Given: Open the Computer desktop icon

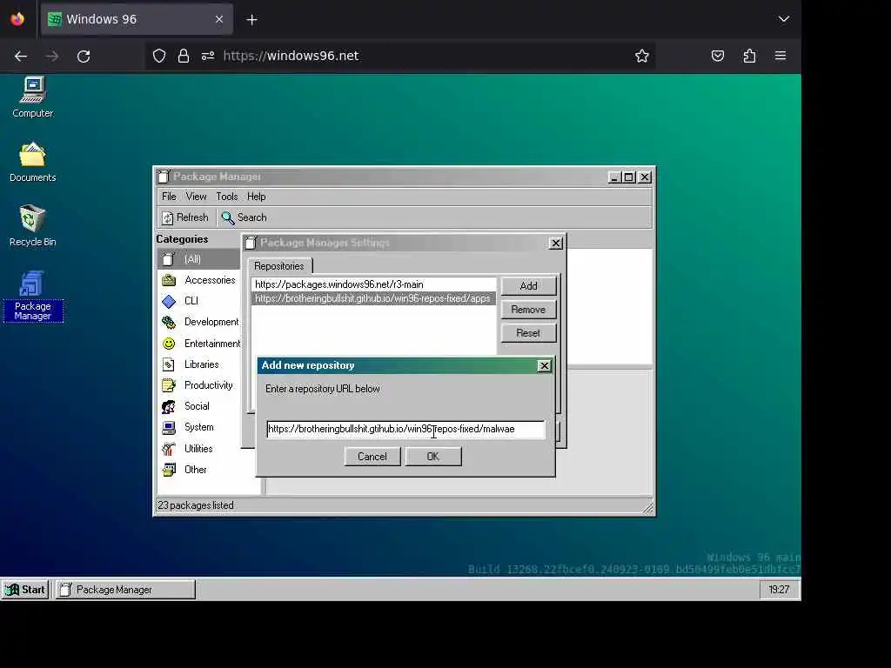Looking at the screenshot, I should pos(33,97).
